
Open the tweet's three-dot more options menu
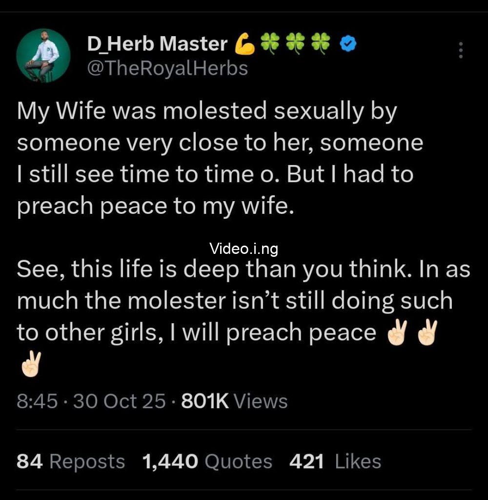(x=460, y=50)
